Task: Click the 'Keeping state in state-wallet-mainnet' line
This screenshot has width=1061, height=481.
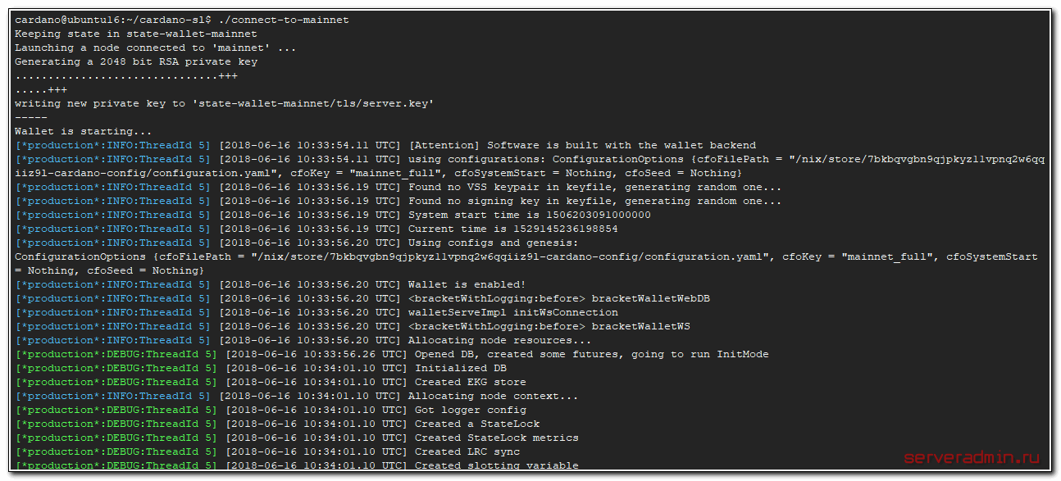Action: click(x=135, y=34)
